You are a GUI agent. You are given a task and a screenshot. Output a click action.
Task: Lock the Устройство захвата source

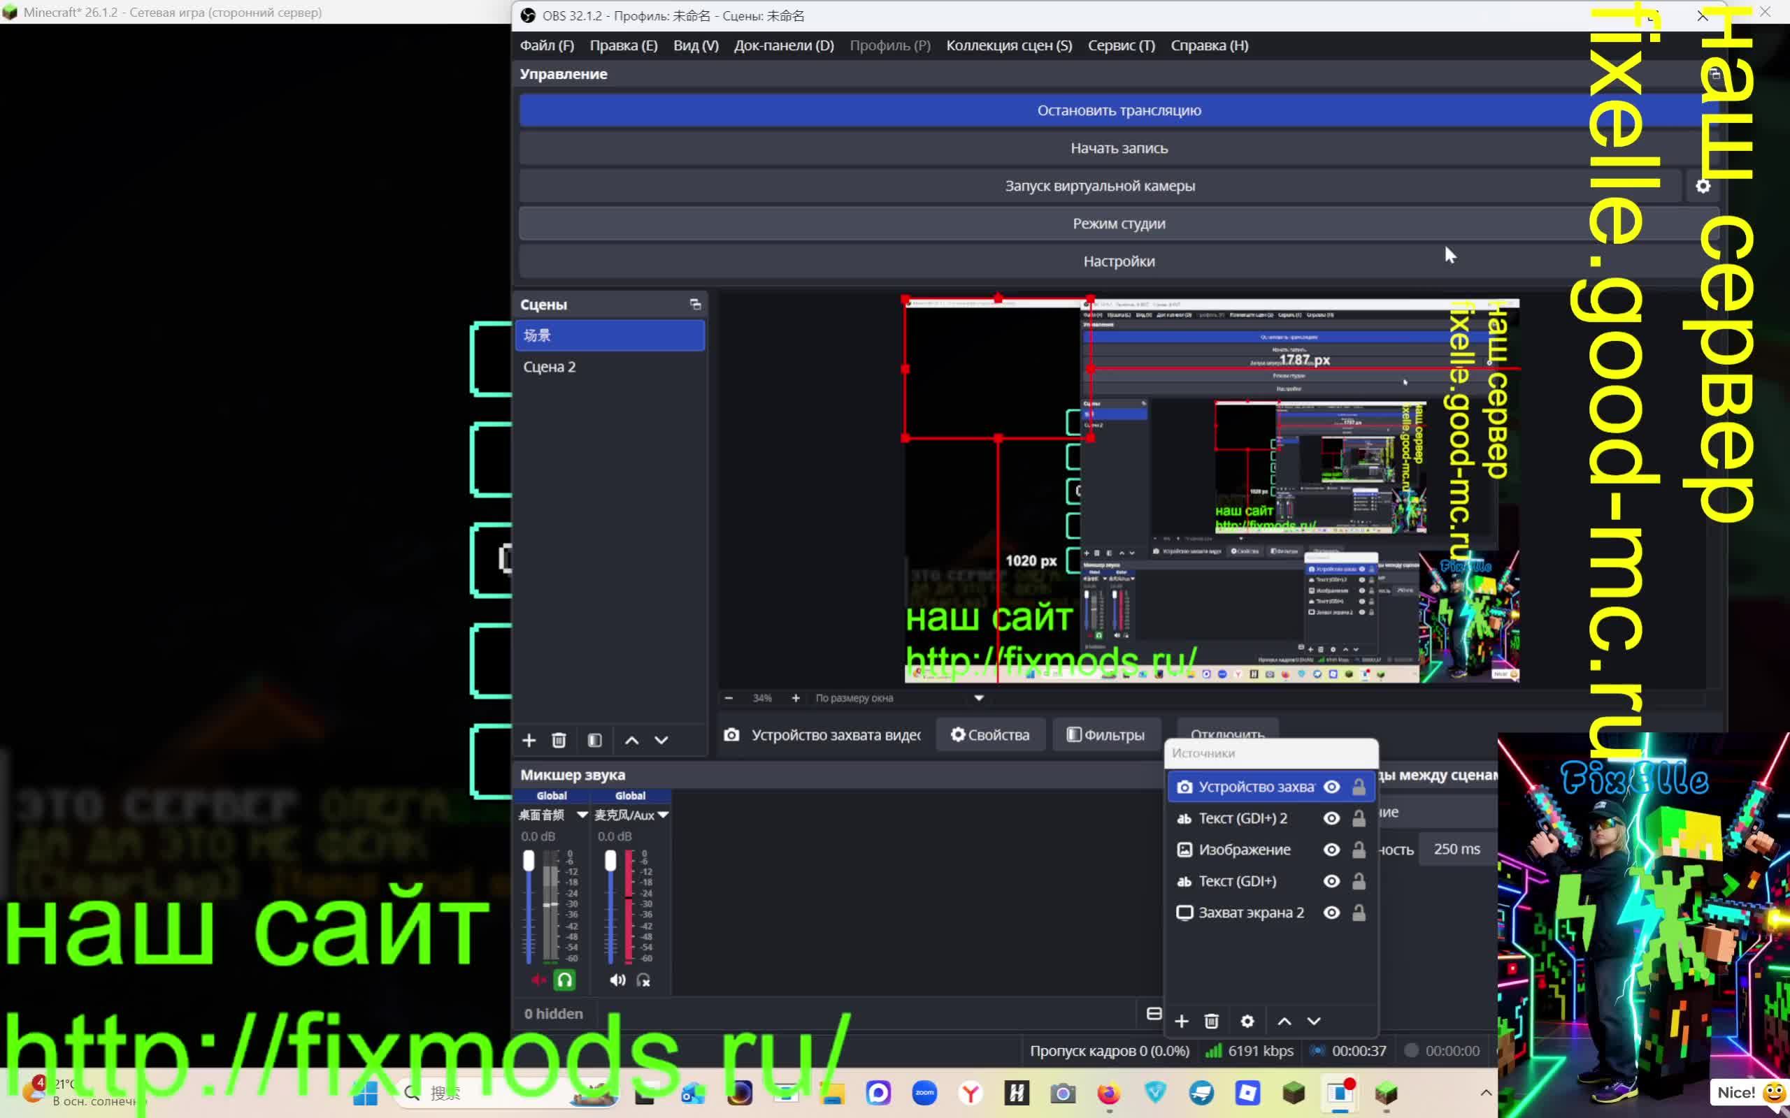tap(1359, 787)
